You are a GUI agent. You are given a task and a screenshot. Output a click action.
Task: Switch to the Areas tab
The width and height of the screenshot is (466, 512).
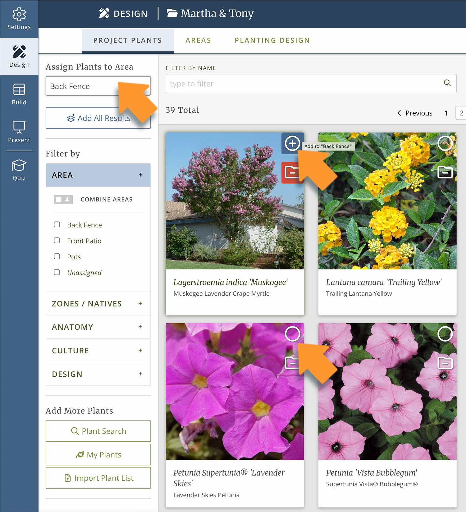coord(198,40)
